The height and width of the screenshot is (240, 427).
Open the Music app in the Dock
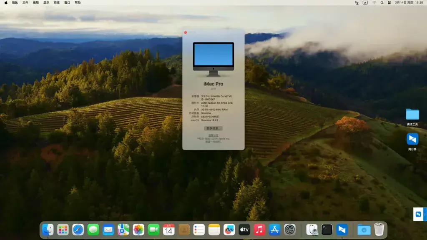pos(259,230)
